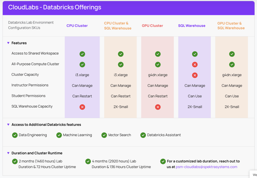The width and height of the screenshot is (257, 178).
Task: Click the green check beside Databricks Assistant
Action: (x=143, y=135)
